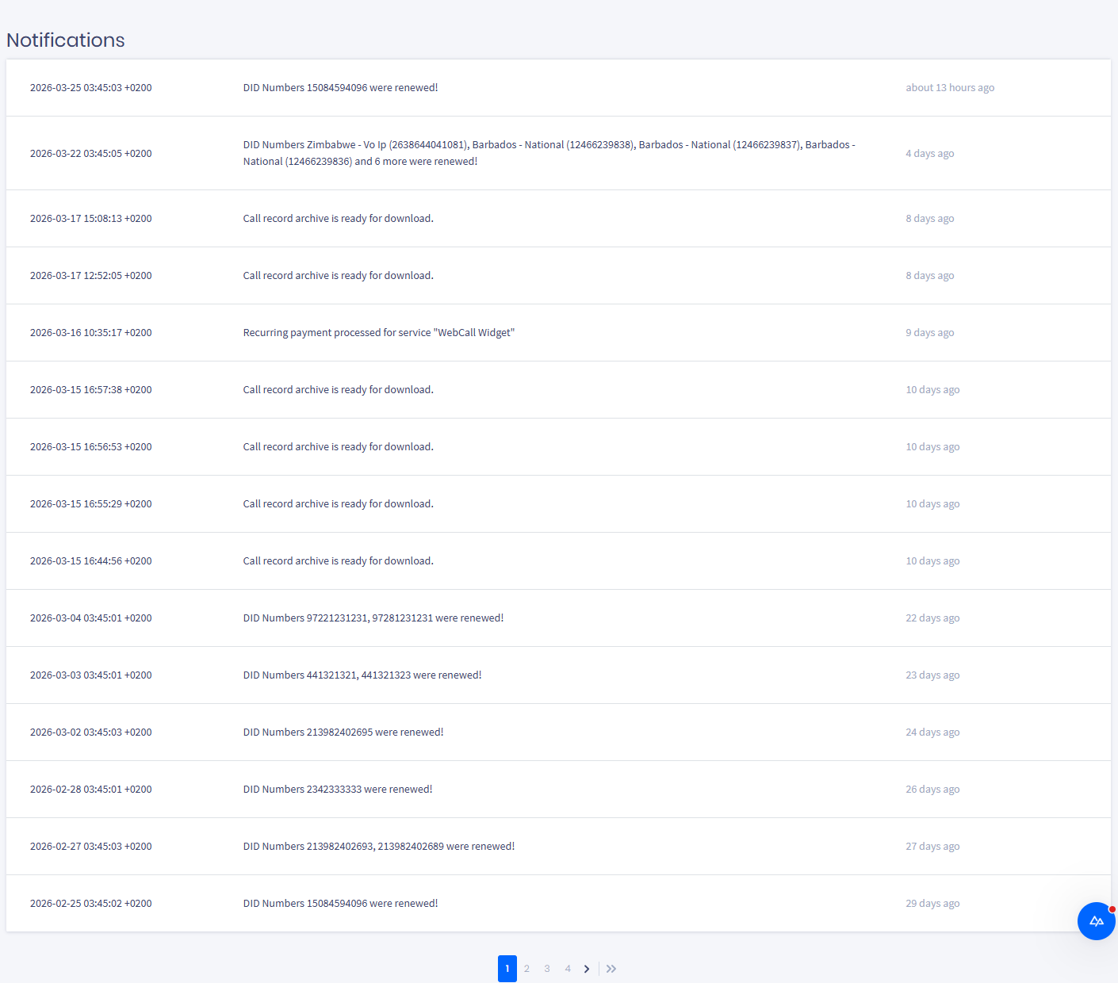Open the call record archive notification from 15:08:13

338,218
